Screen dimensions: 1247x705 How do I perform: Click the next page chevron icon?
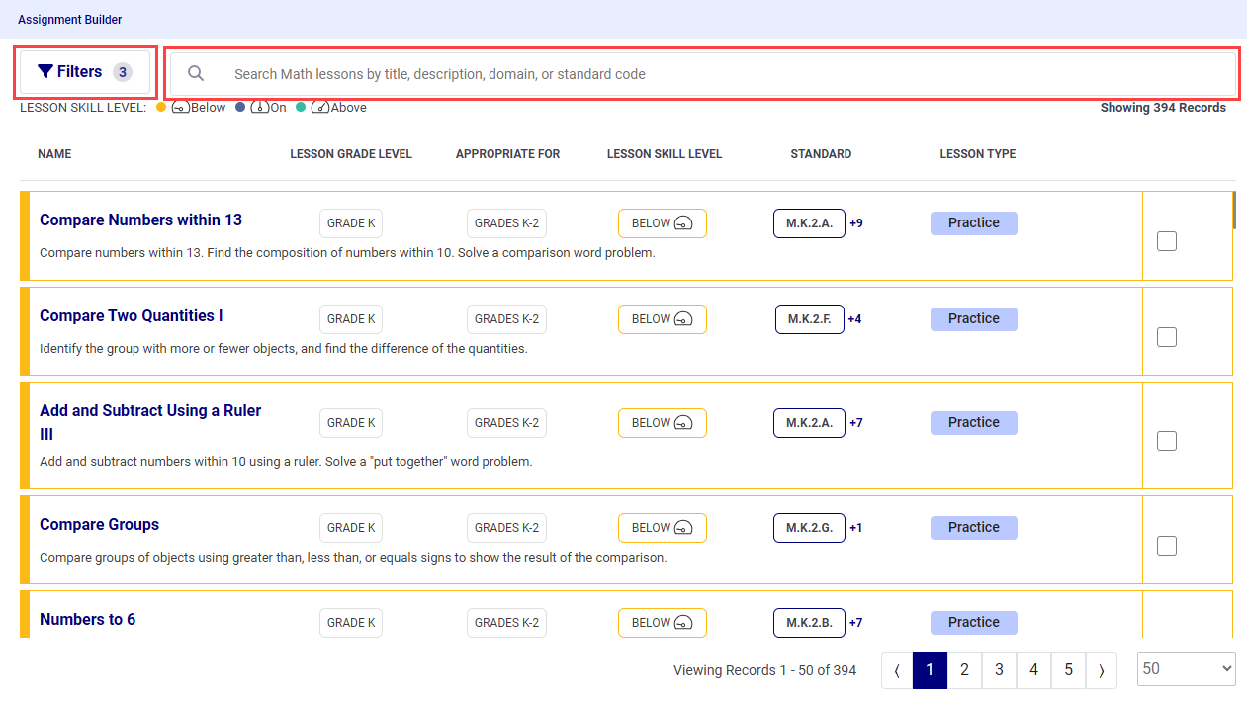1102,669
